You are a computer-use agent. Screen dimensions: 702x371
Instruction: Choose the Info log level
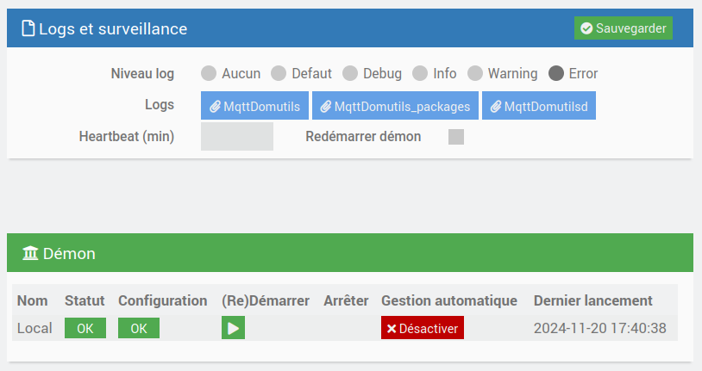coord(420,73)
